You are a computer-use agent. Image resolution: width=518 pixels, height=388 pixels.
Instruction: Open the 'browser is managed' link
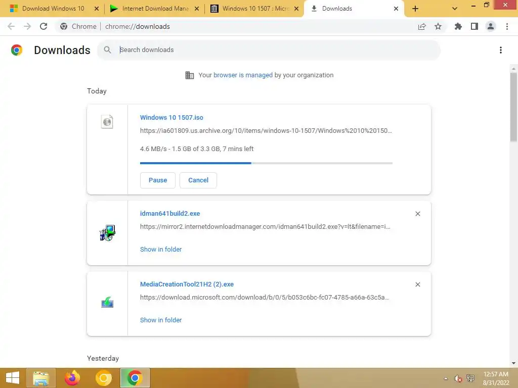[x=243, y=75]
